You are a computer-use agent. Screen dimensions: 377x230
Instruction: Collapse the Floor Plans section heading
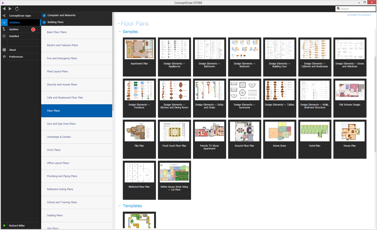tap(119, 24)
